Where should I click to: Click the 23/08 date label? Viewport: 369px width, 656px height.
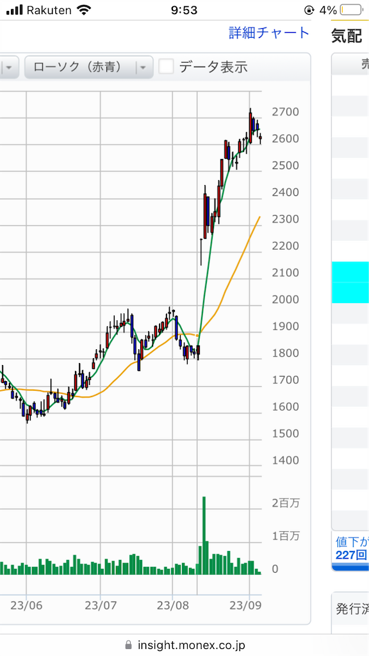(x=172, y=606)
